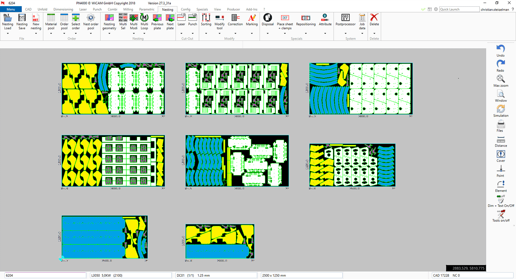Click the Quick Launch search field

(459, 9)
